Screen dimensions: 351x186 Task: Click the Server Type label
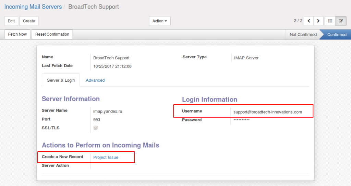195,57
